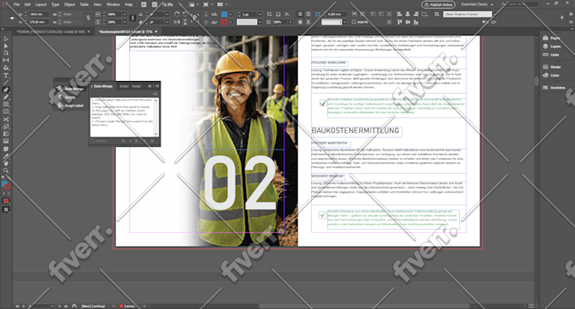Open the Window menu

pos(113,4)
